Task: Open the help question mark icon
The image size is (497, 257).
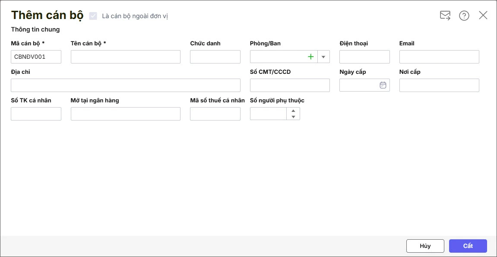Action: coord(464,16)
